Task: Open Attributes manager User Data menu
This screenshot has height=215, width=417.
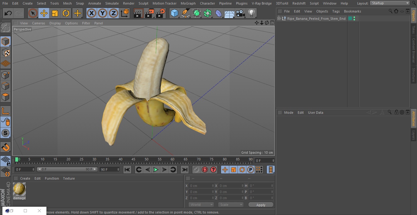Action: 315,113
